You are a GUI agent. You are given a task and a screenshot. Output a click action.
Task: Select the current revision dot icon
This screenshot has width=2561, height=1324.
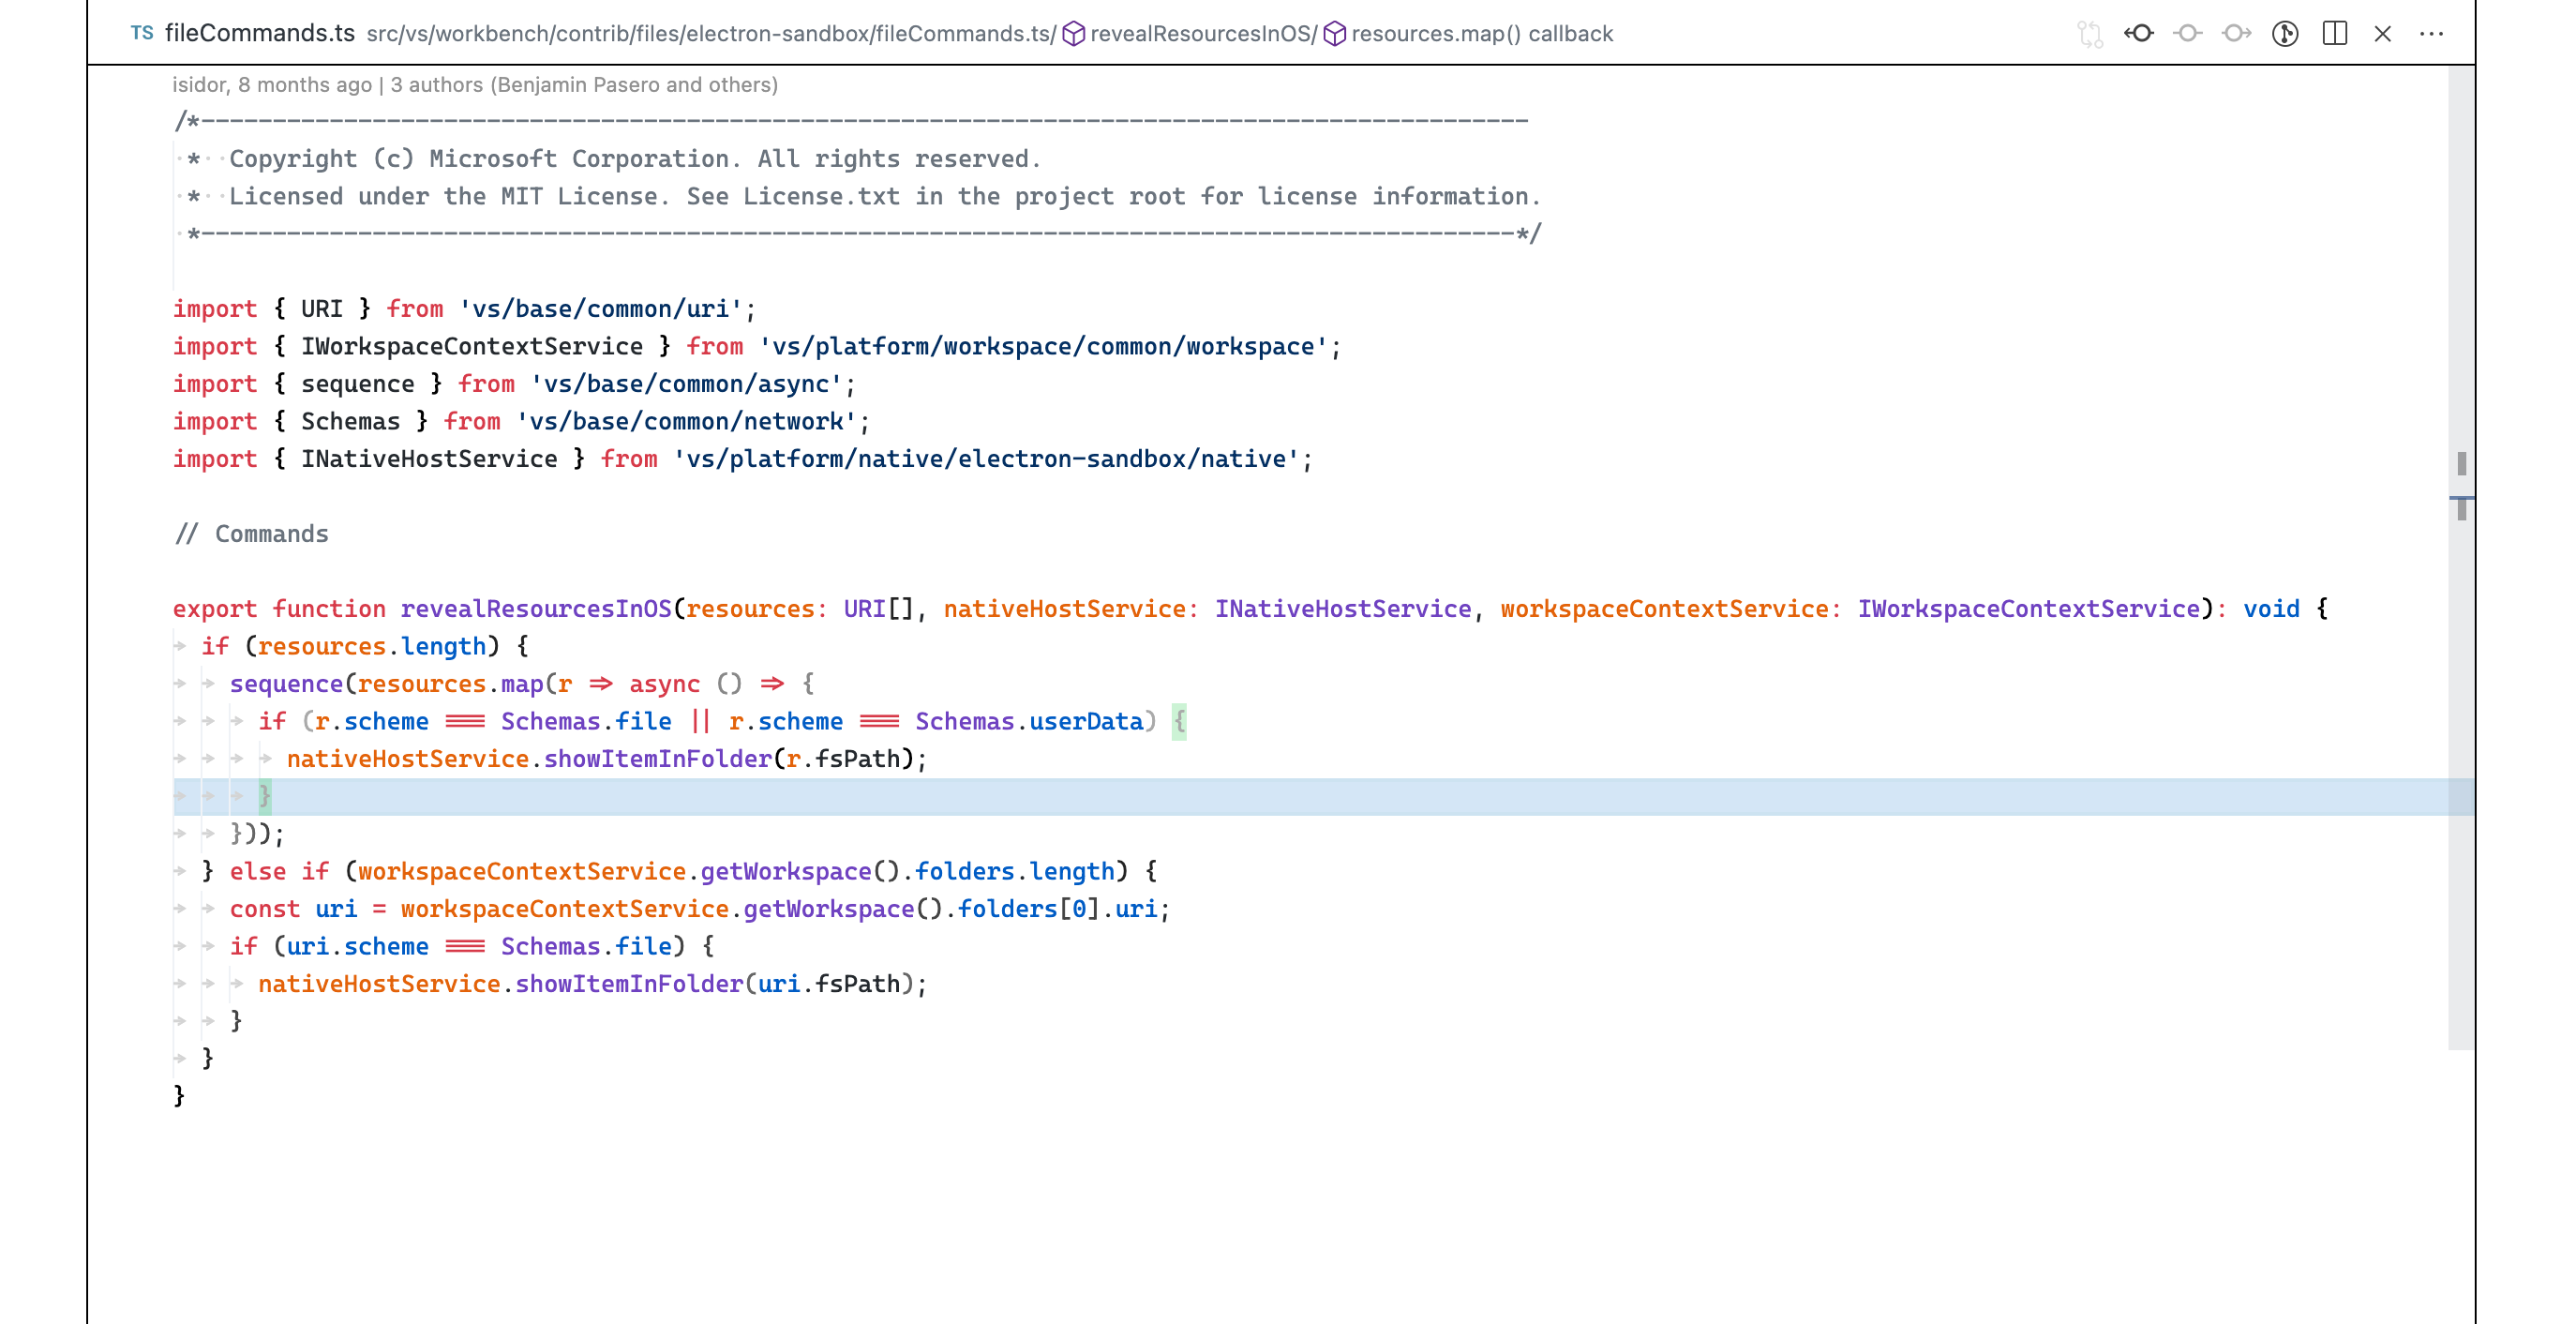click(x=2188, y=34)
